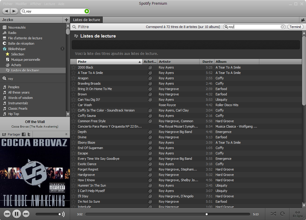This screenshot has height=220, width=306.
Task: Open the Words of wisdom playlist
Action: pyautogui.click(x=20, y=98)
